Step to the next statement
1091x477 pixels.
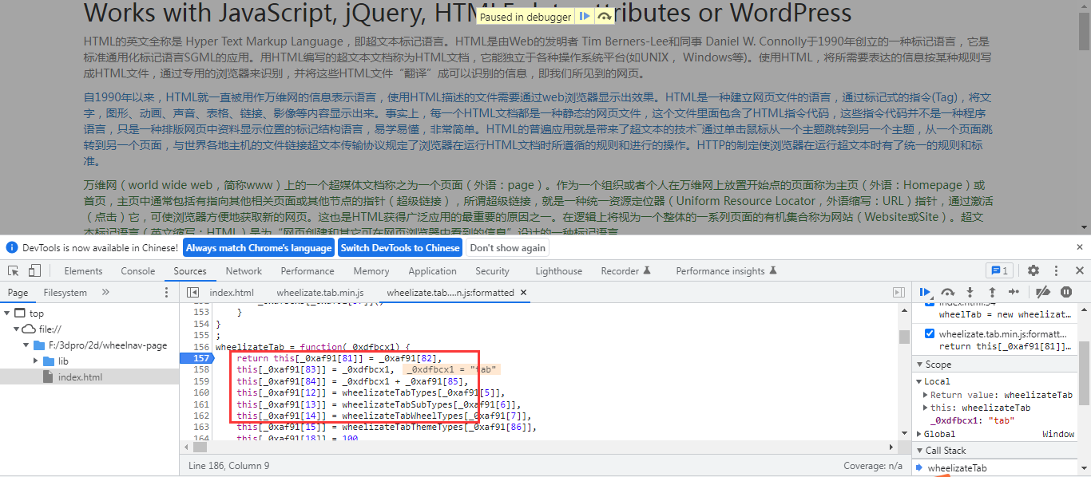pyautogui.click(x=1014, y=293)
